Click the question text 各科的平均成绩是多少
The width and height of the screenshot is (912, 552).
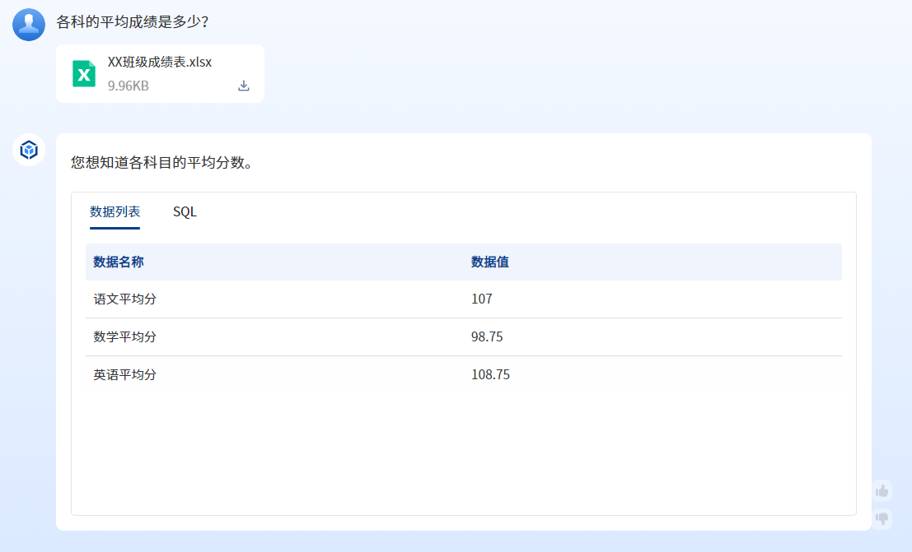tap(132, 22)
